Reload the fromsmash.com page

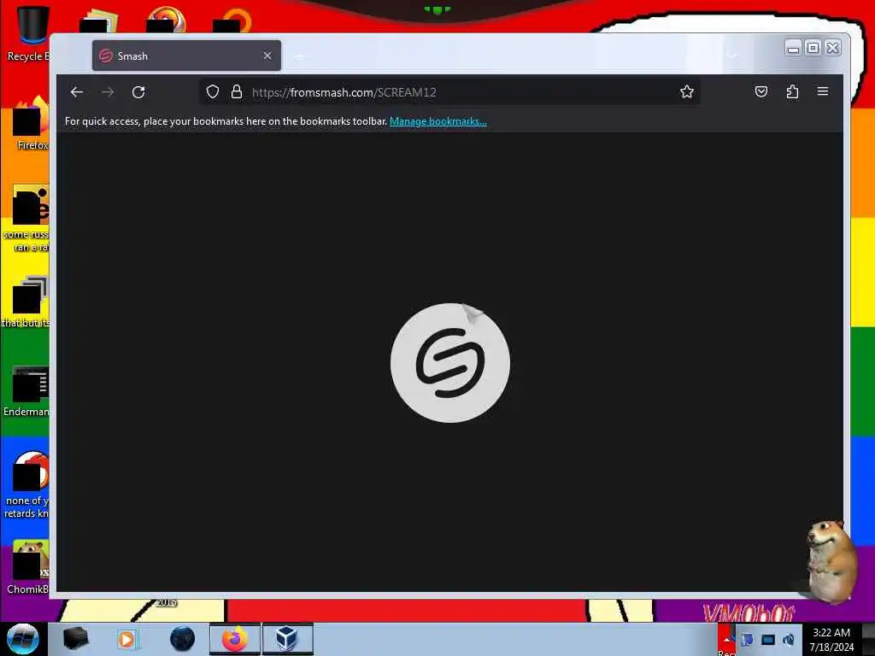138,92
